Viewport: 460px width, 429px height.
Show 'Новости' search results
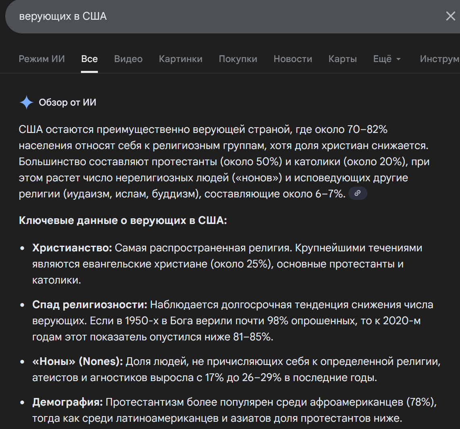(293, 59)
